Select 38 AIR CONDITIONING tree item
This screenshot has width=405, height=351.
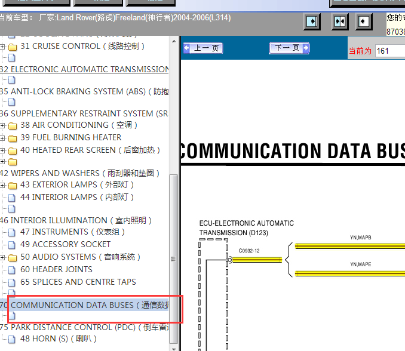click(x=79, y=125)
